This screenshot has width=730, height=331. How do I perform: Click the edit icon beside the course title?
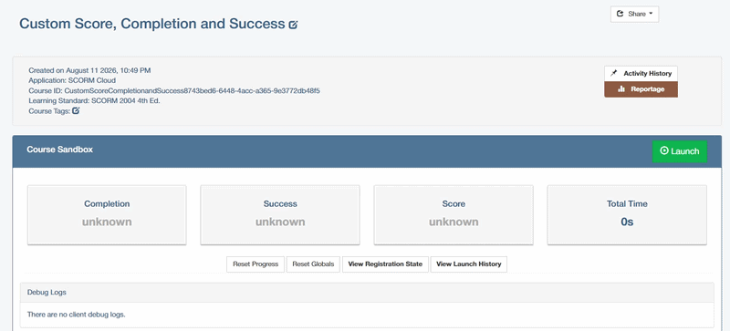[x=293, y=26]
